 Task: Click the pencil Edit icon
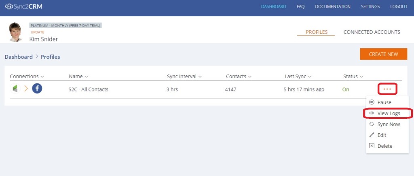click(x=372, y=135)
